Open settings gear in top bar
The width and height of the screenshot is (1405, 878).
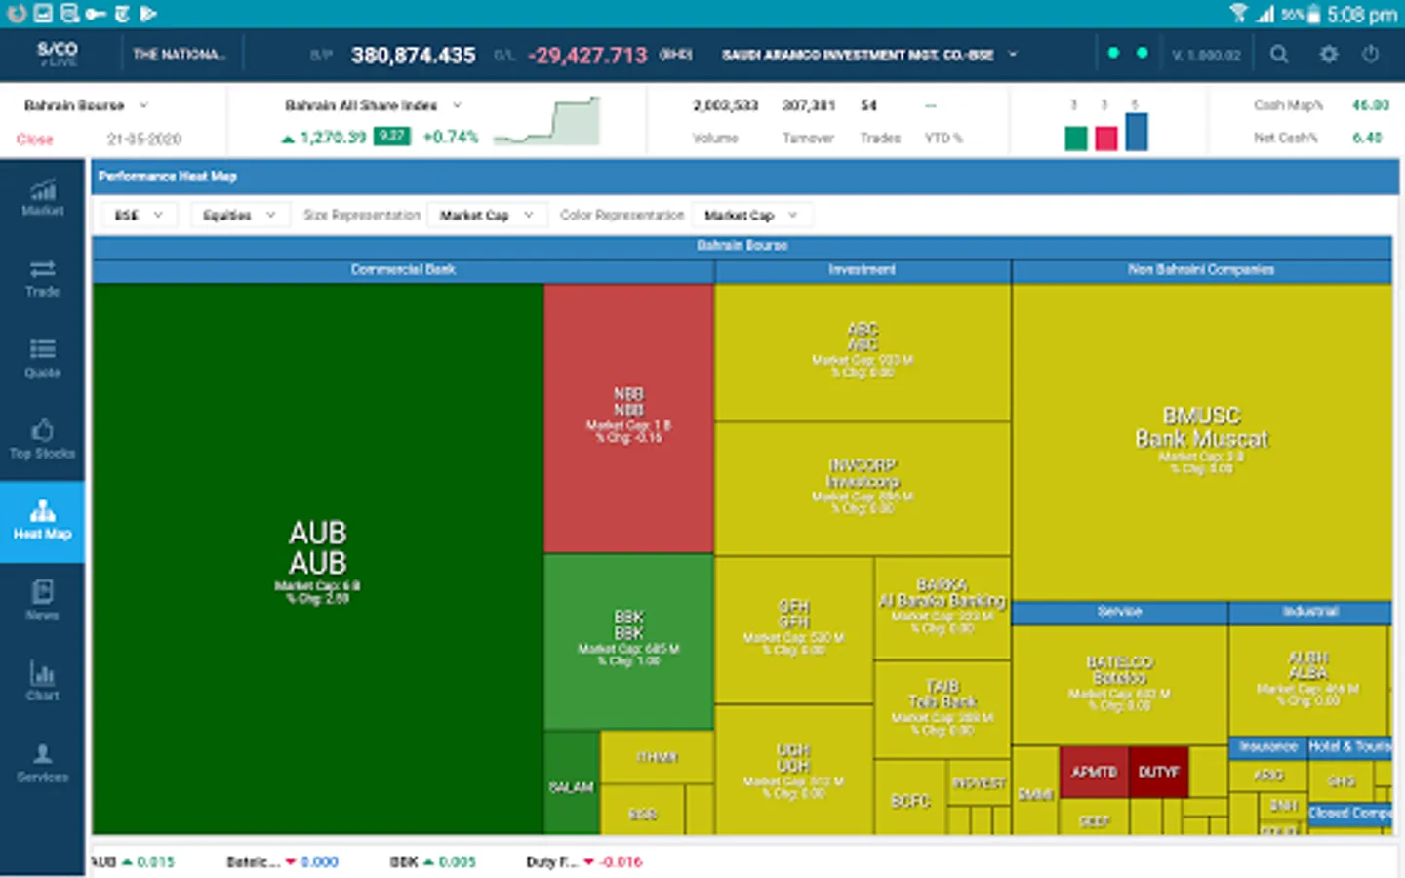click(1329, 55)
